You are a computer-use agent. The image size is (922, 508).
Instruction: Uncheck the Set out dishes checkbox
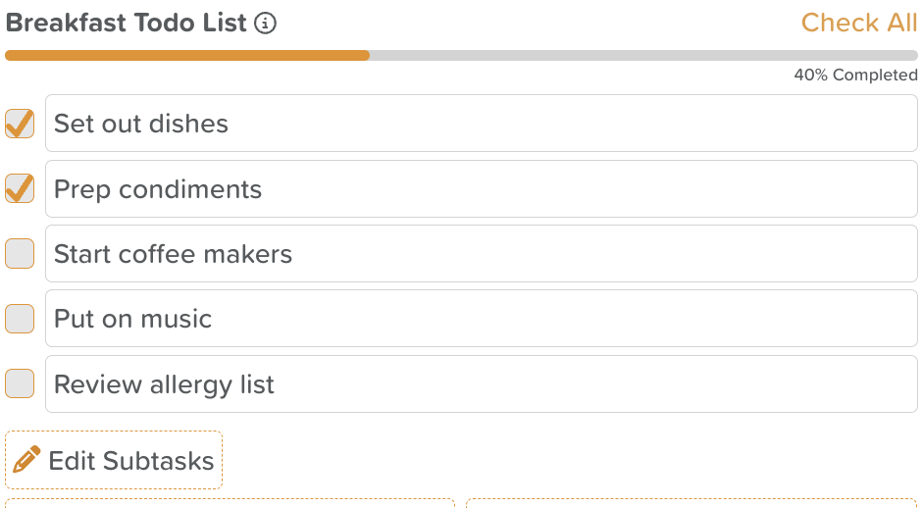(20, 124)
